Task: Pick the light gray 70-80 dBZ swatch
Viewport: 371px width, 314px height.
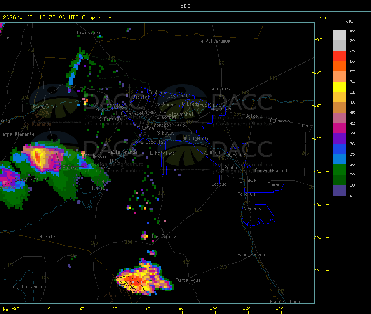Action: [x=340, y=35]
